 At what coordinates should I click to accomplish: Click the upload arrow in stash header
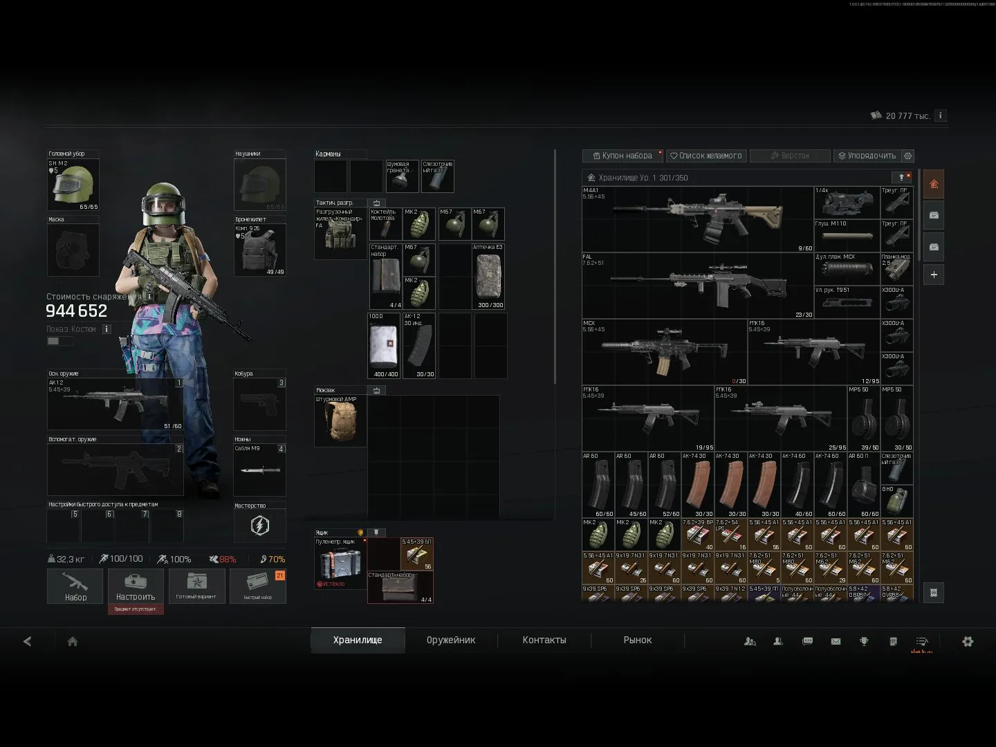coord(901,178)
